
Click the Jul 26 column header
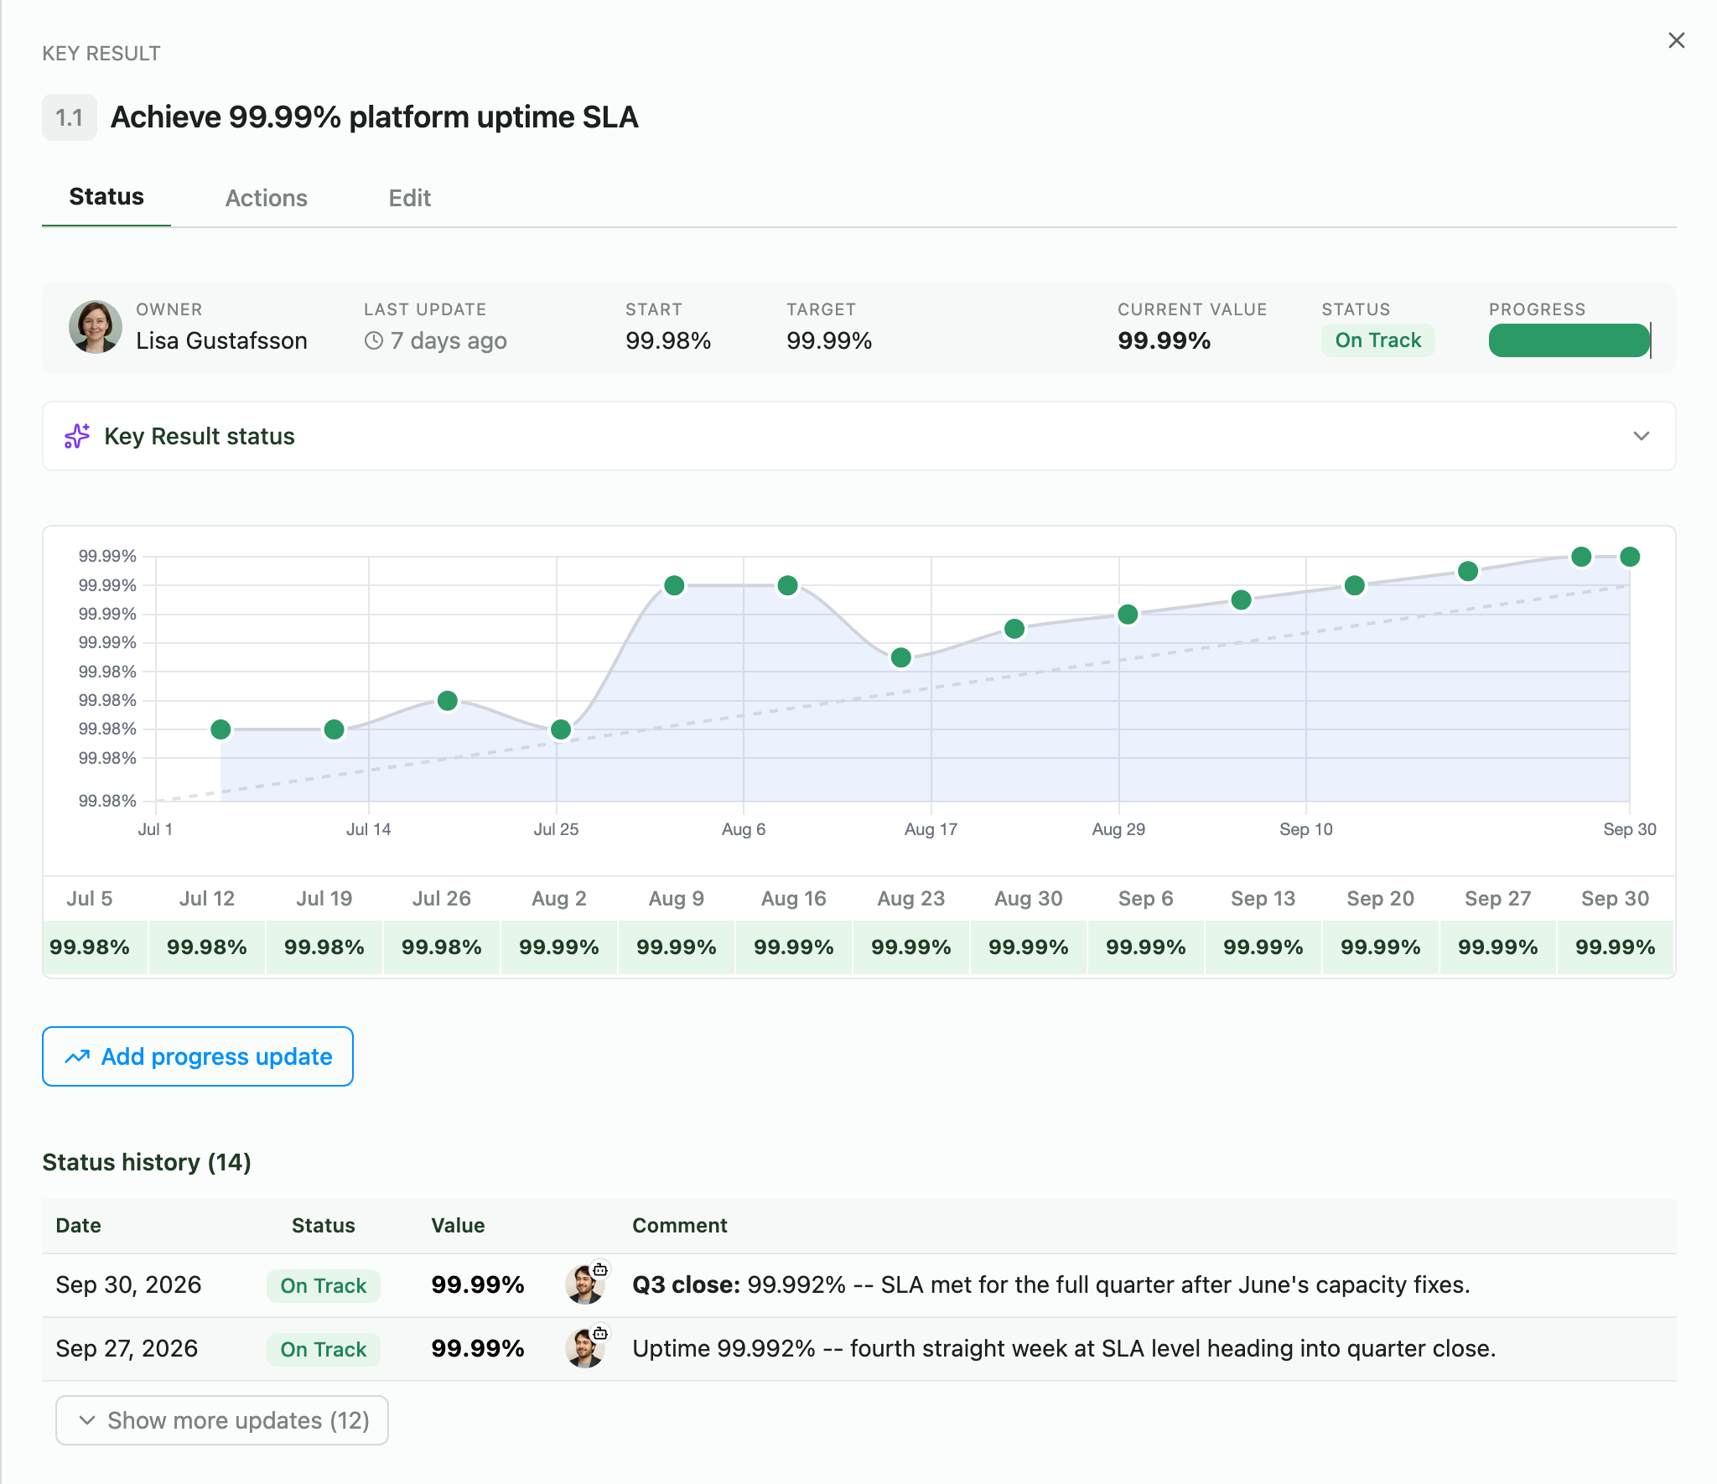(x=442, y=899)
